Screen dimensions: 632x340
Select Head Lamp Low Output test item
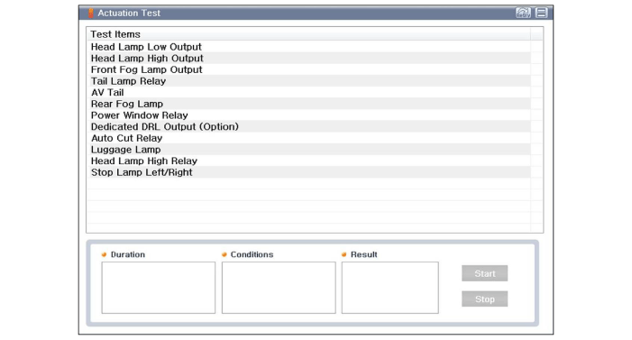click(x=308, y=47)
